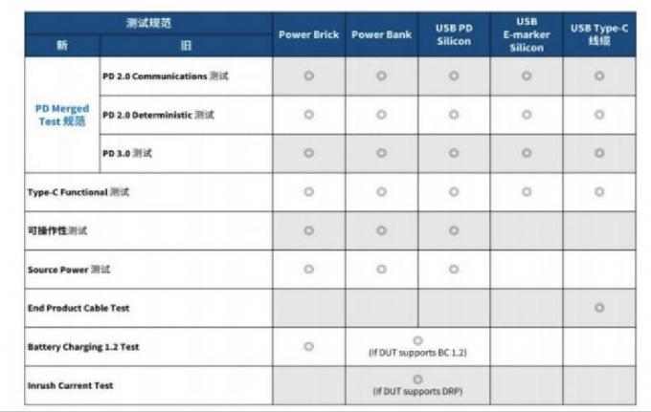
Task: Select the Power Bank column header
Action: (381, 34)
